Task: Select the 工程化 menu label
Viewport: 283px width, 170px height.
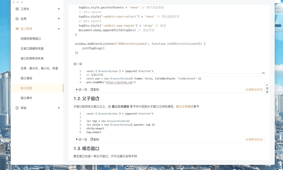Action: (x=25, y=9)
